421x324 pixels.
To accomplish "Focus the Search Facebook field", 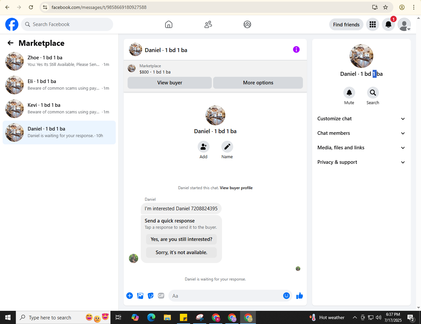I will pos(67,24).
